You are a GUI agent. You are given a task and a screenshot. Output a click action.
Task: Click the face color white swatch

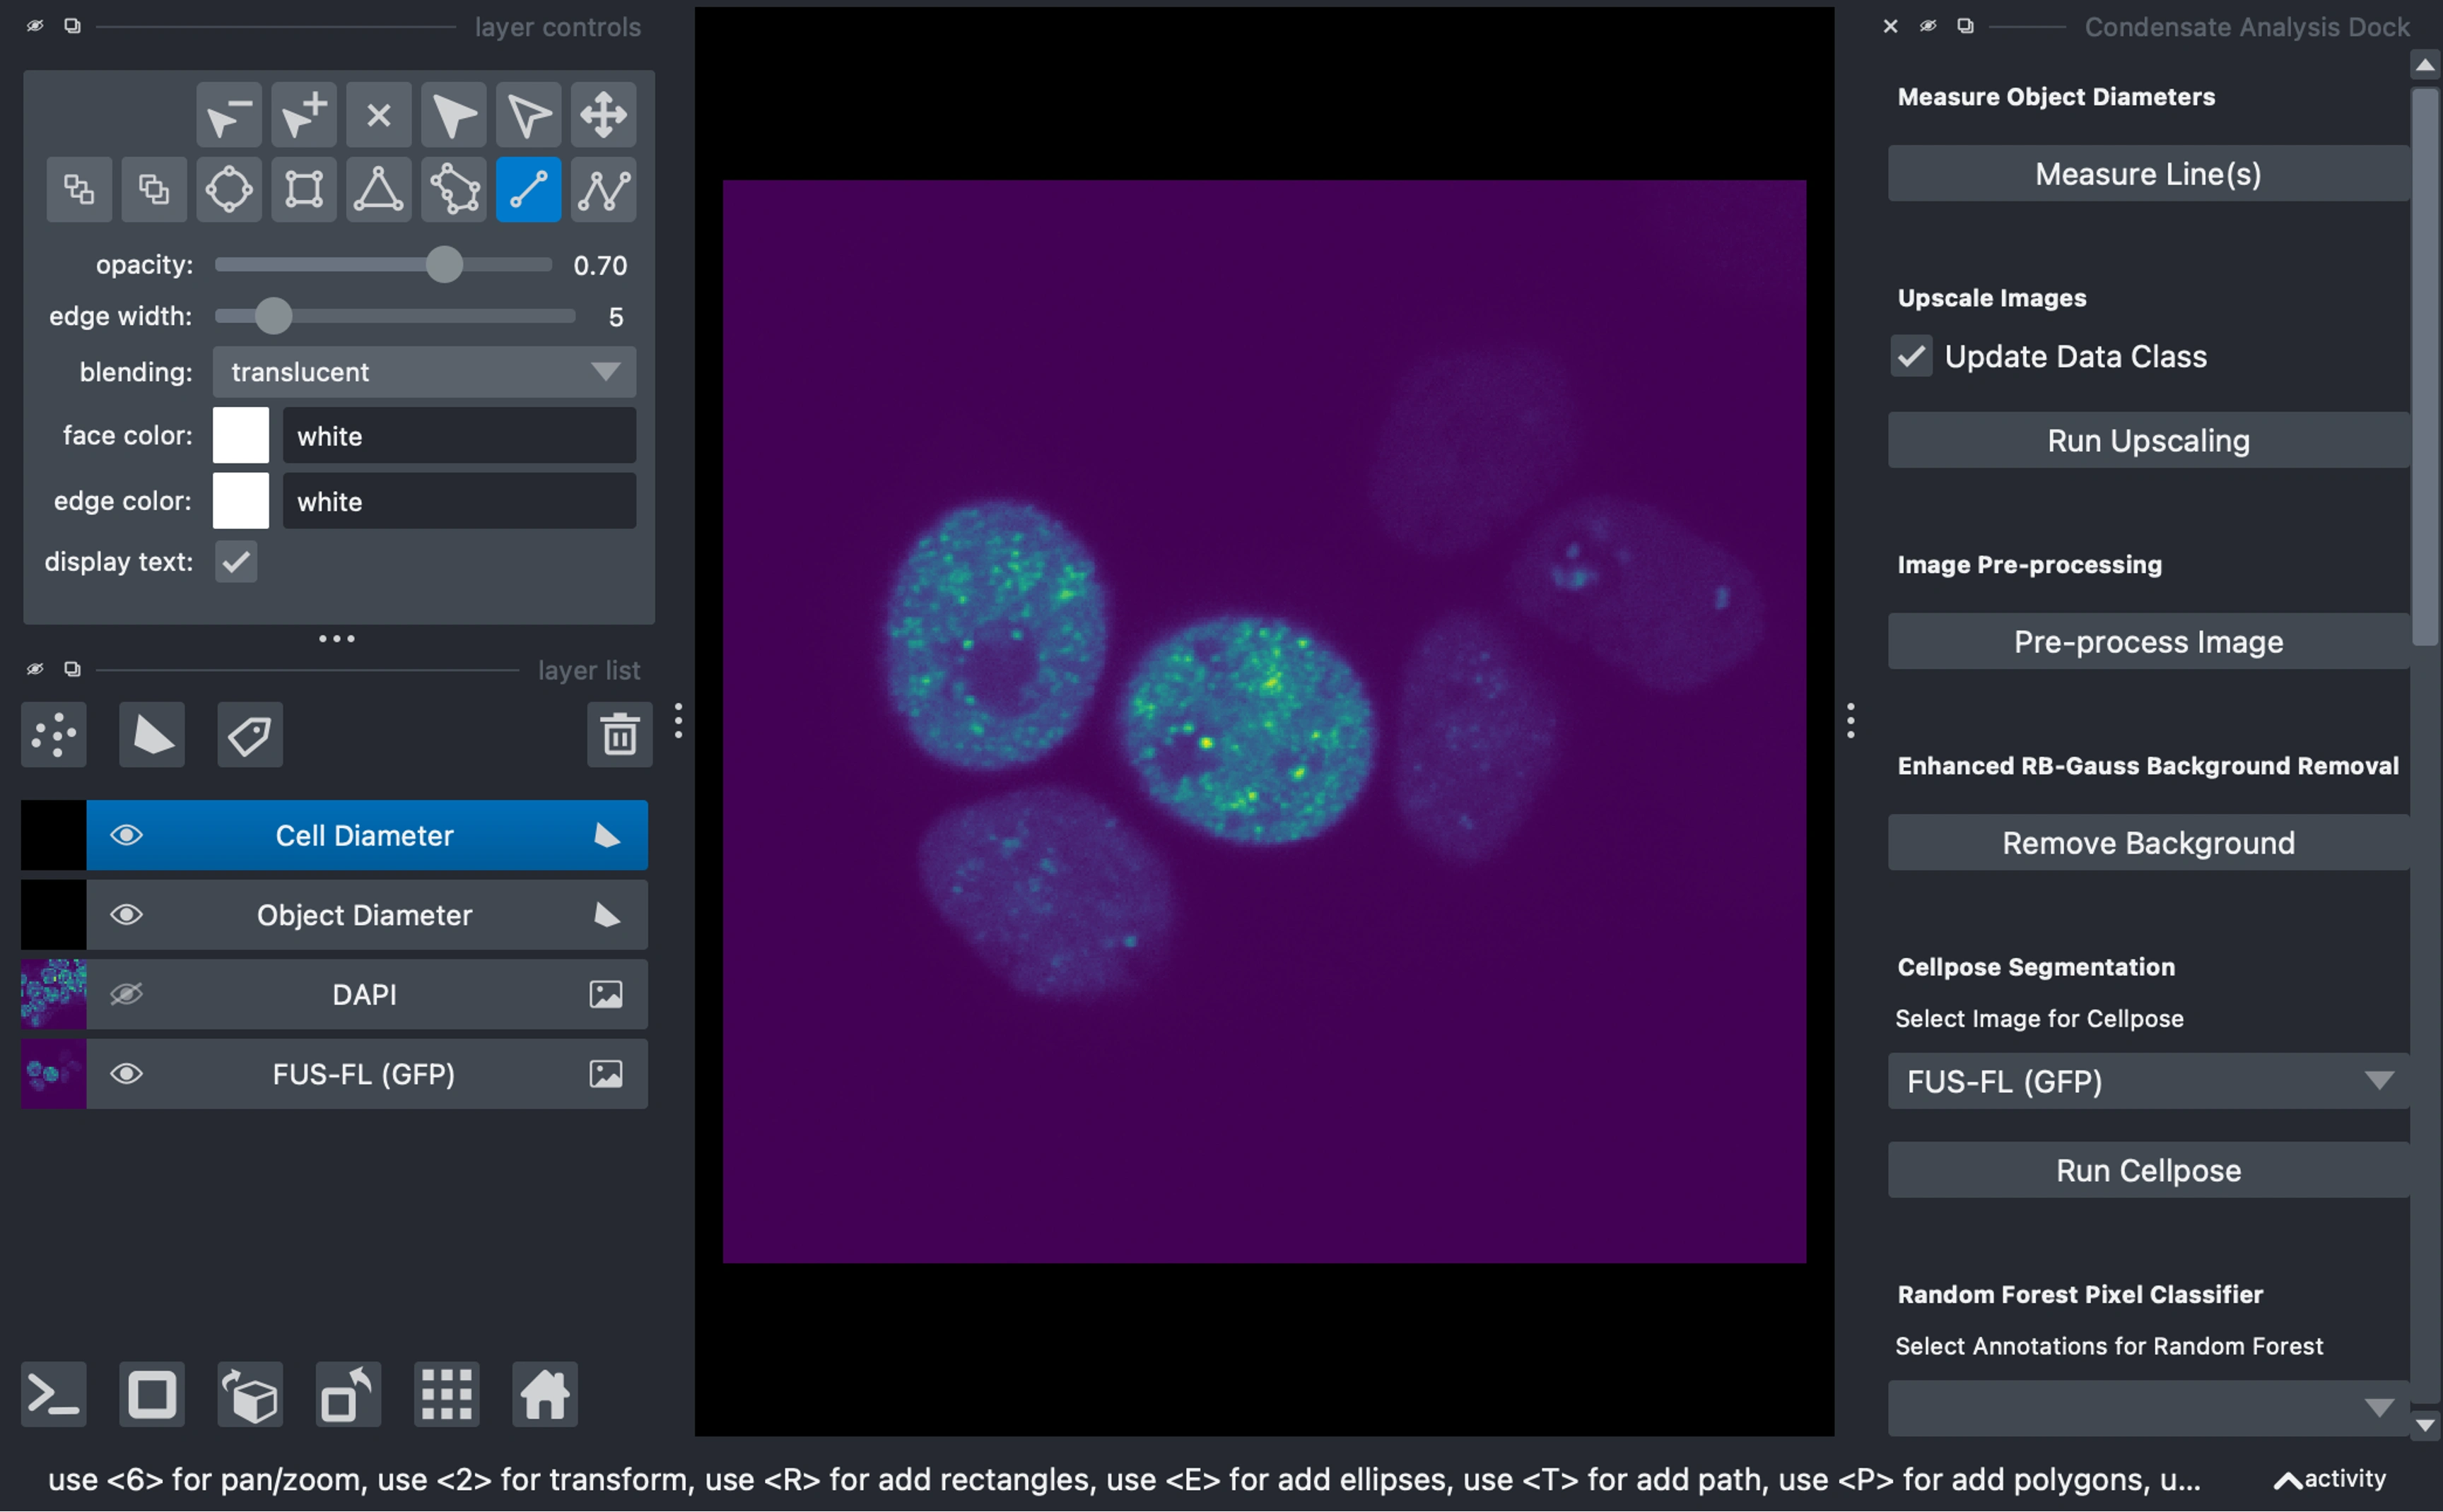coord(241,436)
